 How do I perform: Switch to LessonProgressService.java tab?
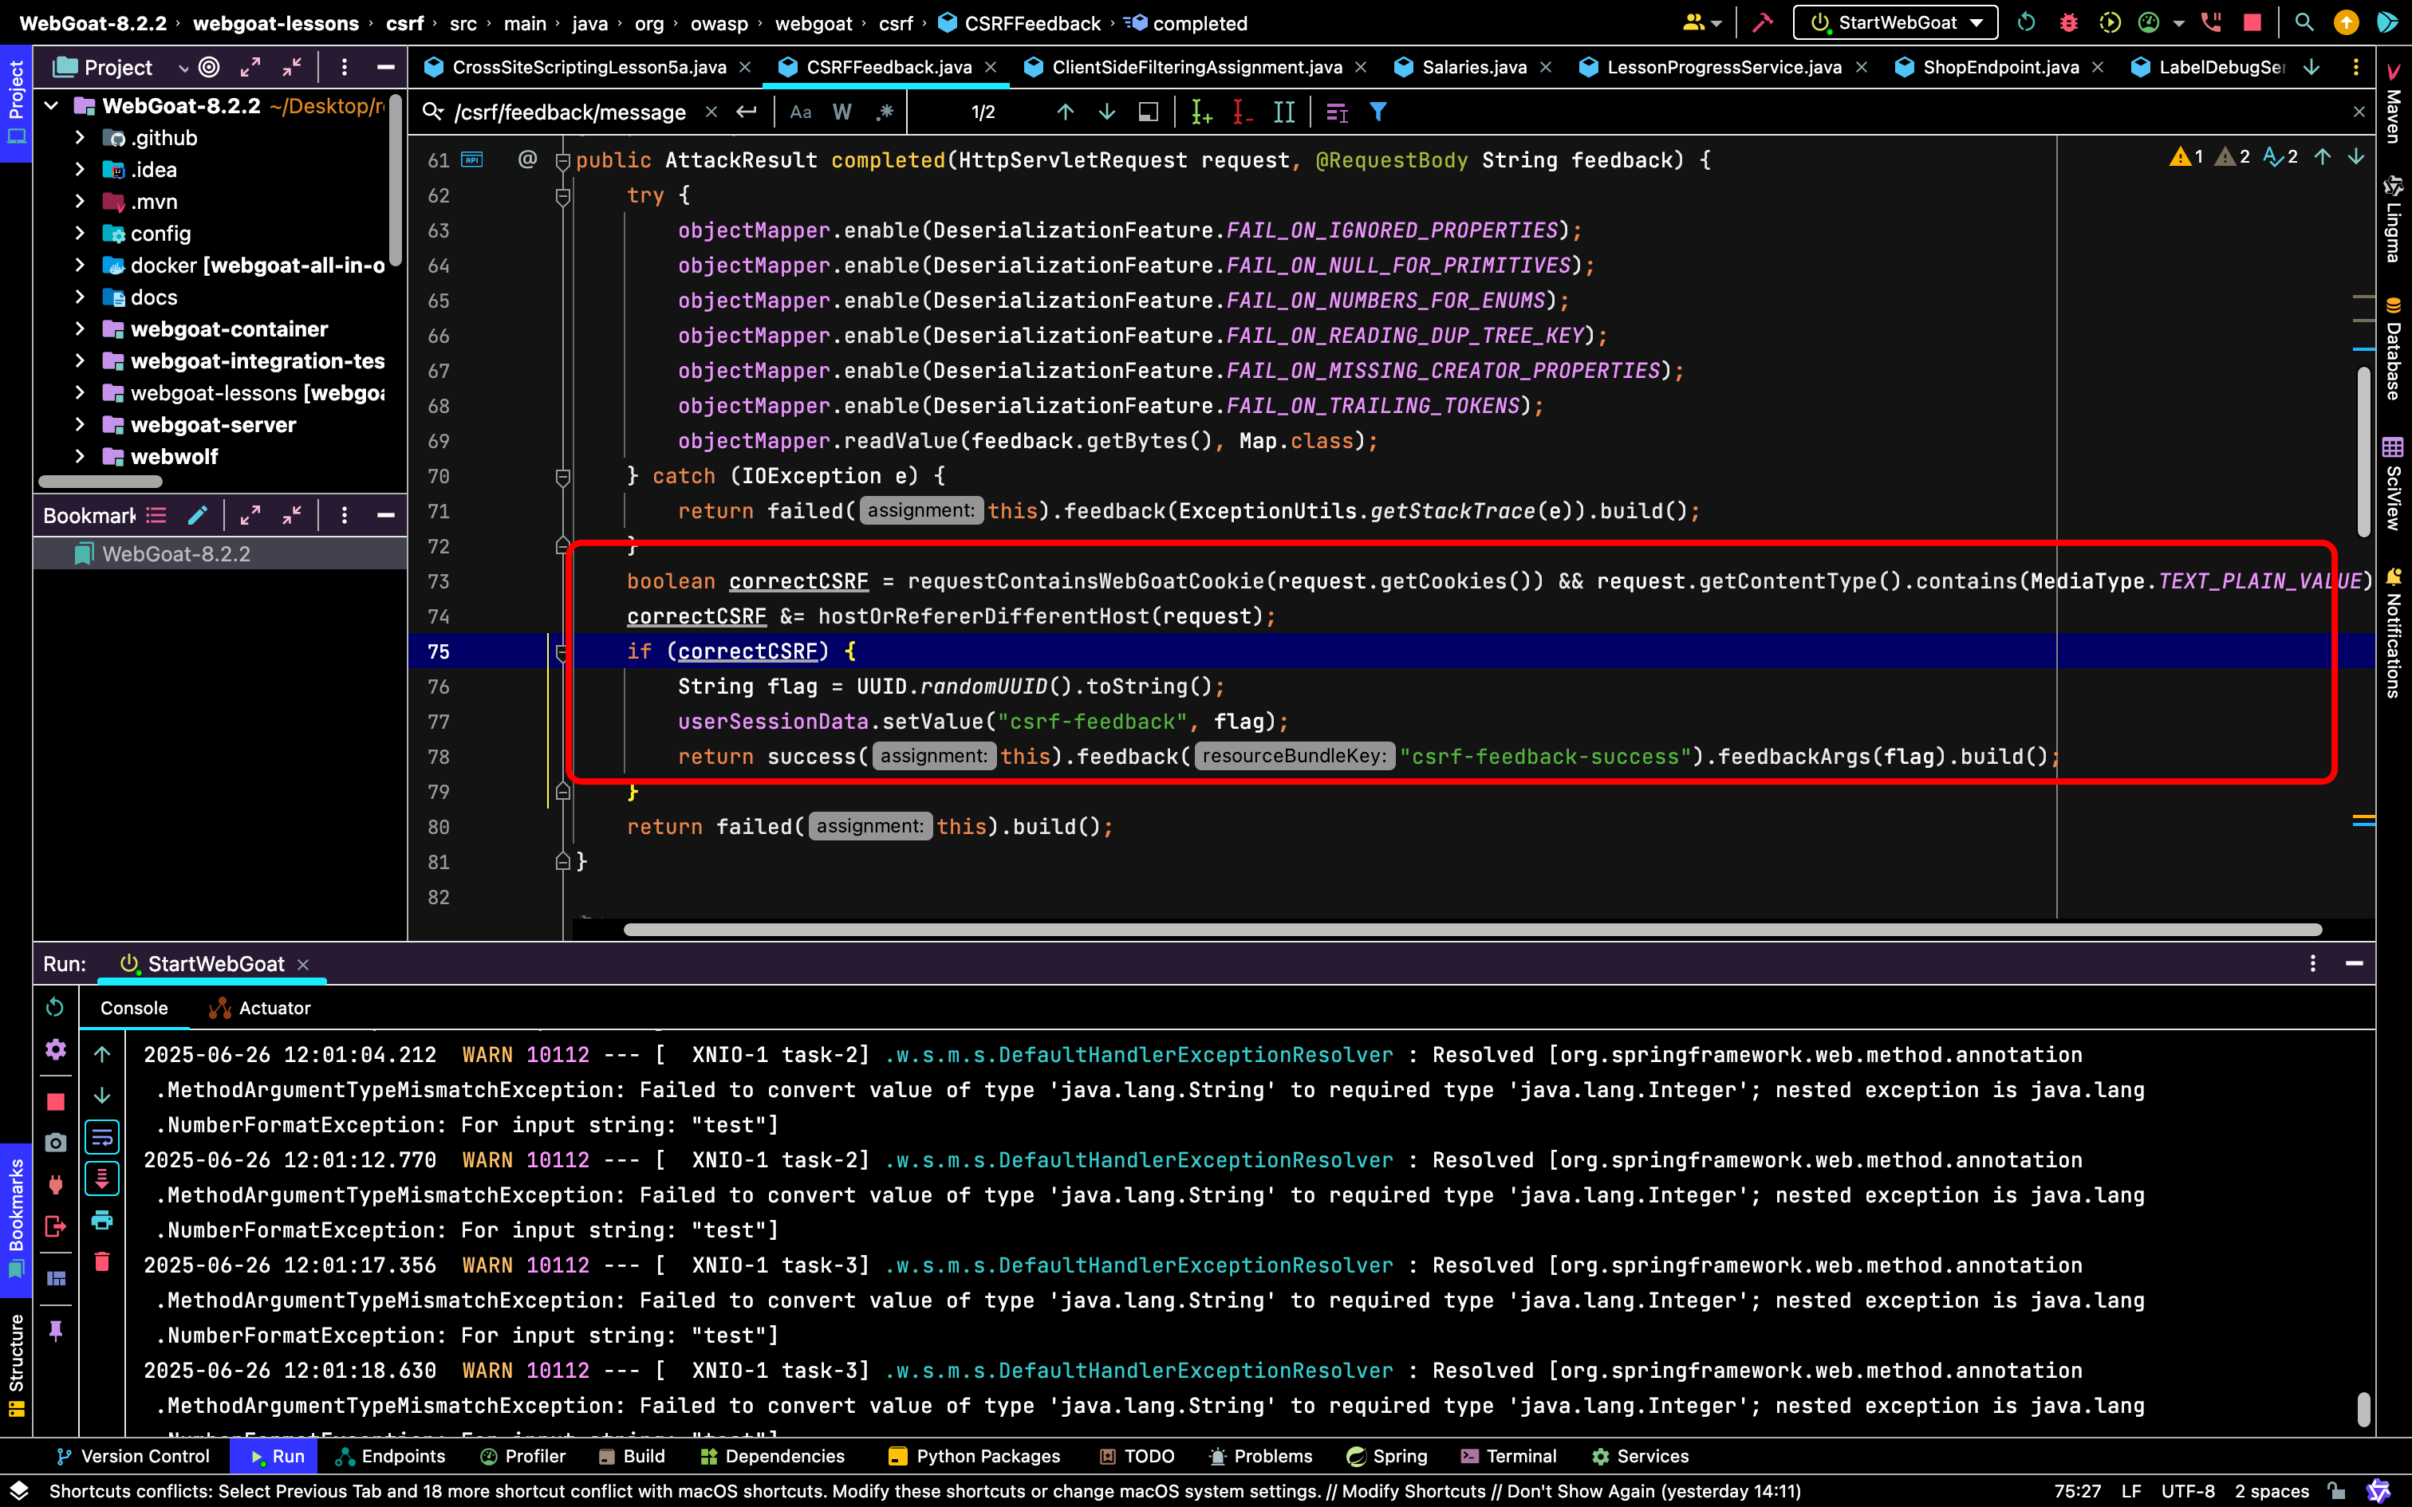(x=1724, y=67)
